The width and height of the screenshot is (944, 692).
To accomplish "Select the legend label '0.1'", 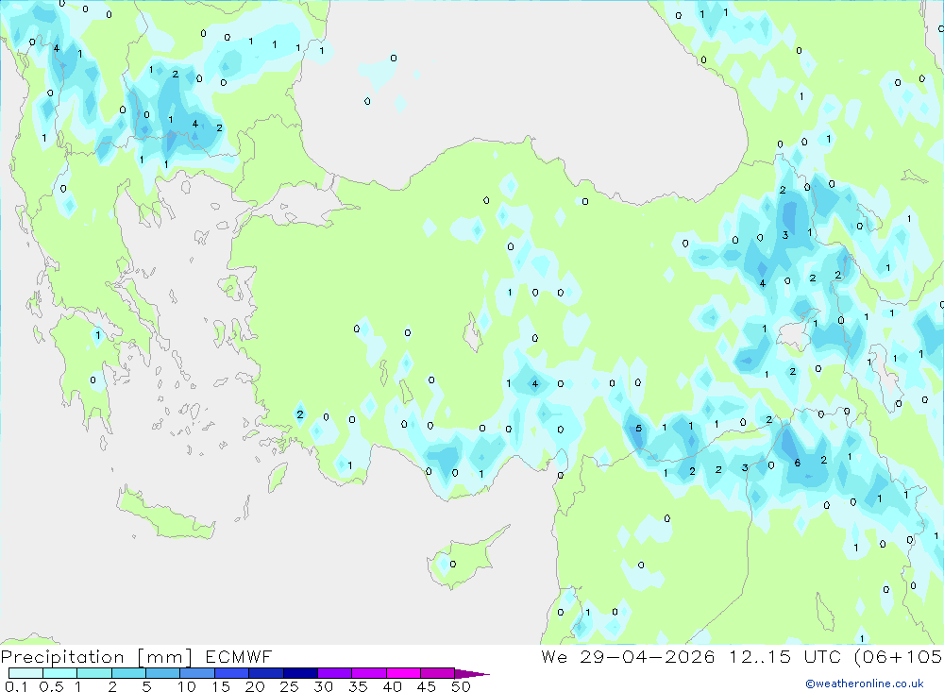I will pyautogui.click(x=16, y=686).
